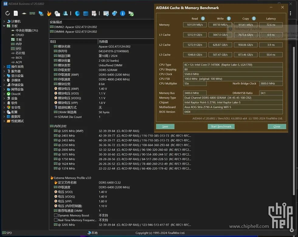
Task: Launch the flame stability test icon
Action: point(49,13)
